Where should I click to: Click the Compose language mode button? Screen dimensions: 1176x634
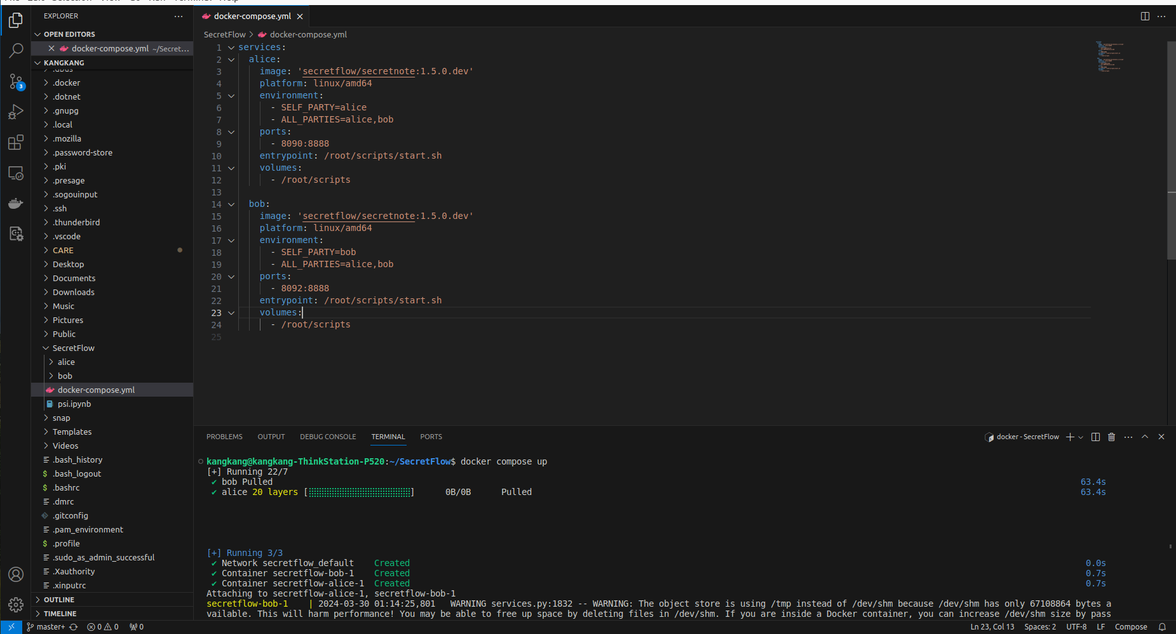[1130, 627]
